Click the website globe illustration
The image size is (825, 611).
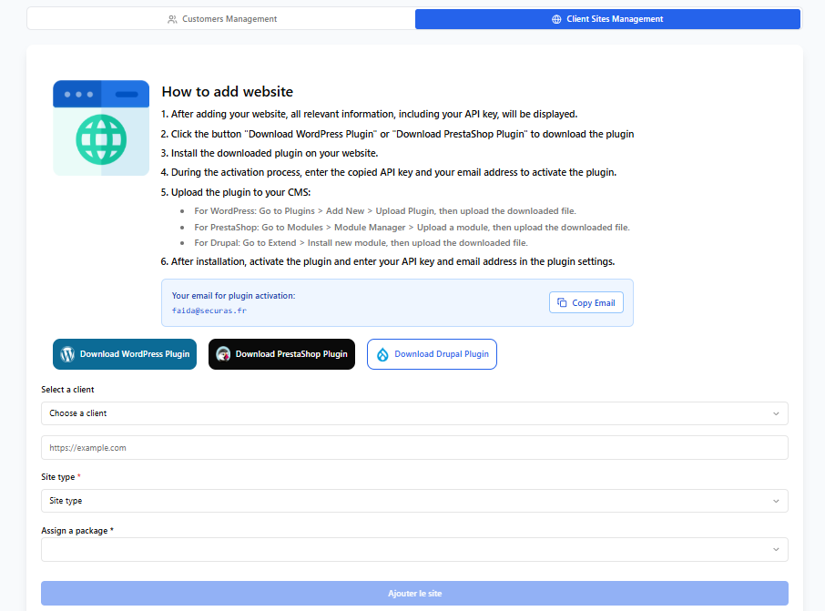(100, 127)
